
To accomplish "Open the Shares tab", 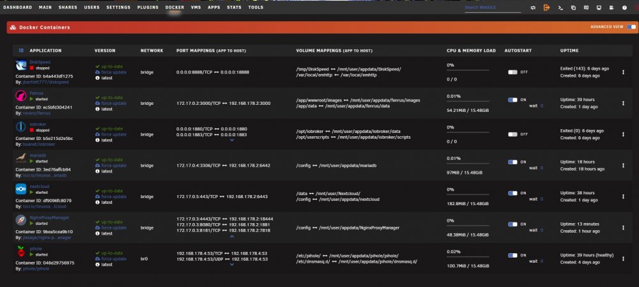I will [x=68, y=7].
